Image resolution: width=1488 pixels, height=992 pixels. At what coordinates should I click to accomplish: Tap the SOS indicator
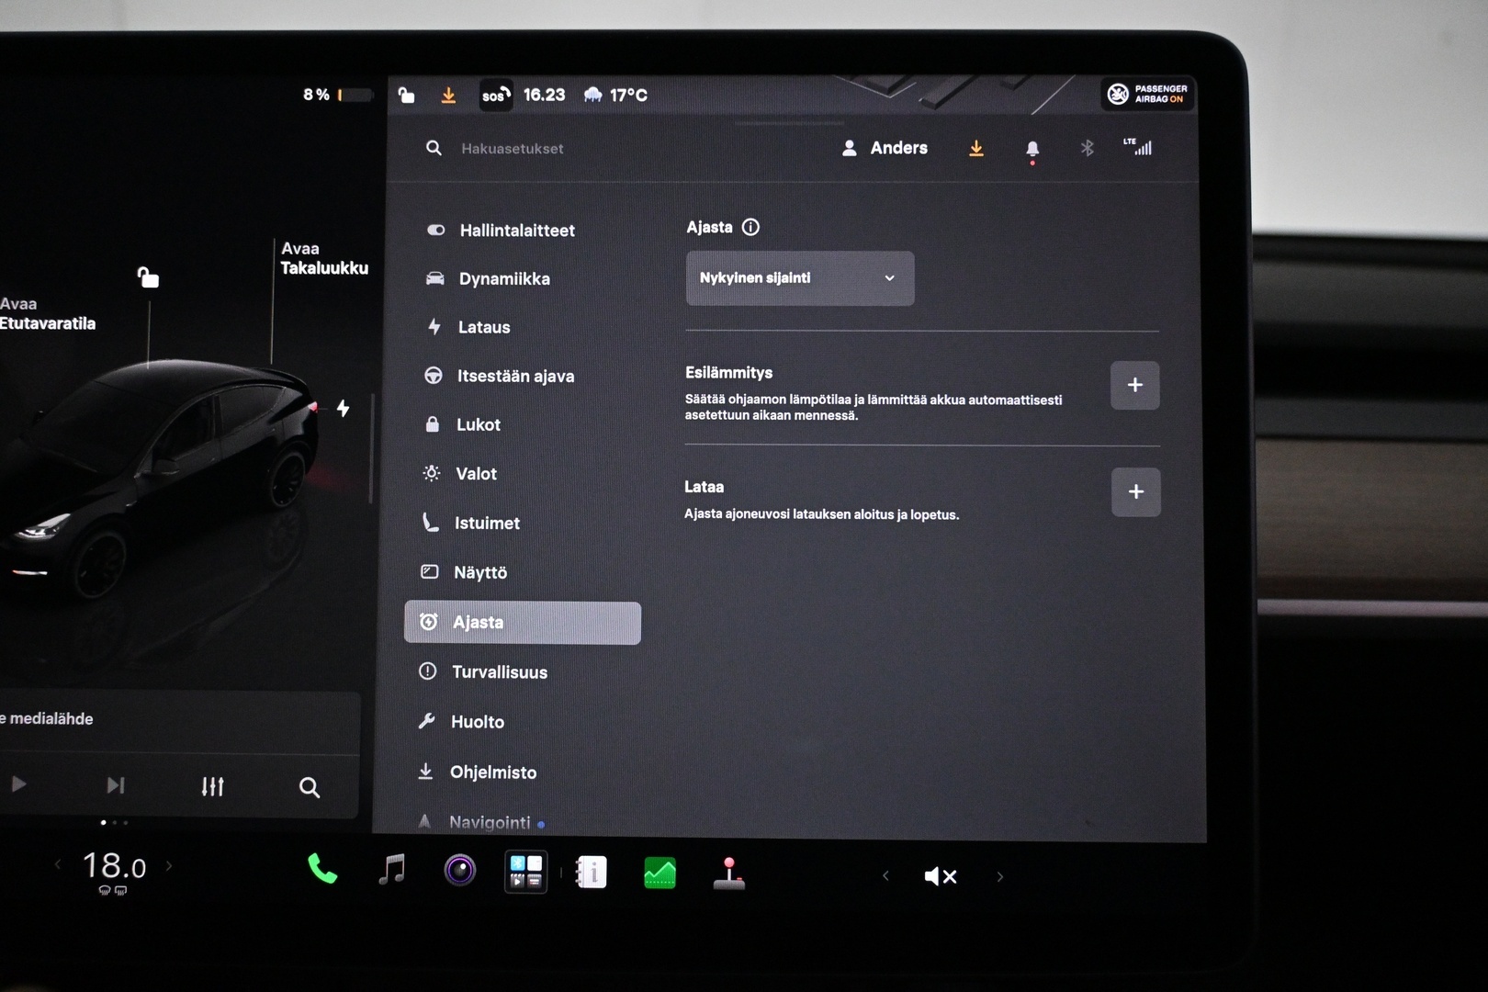pos(496,95)
